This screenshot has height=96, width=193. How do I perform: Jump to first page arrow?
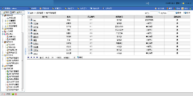[28, 57]
